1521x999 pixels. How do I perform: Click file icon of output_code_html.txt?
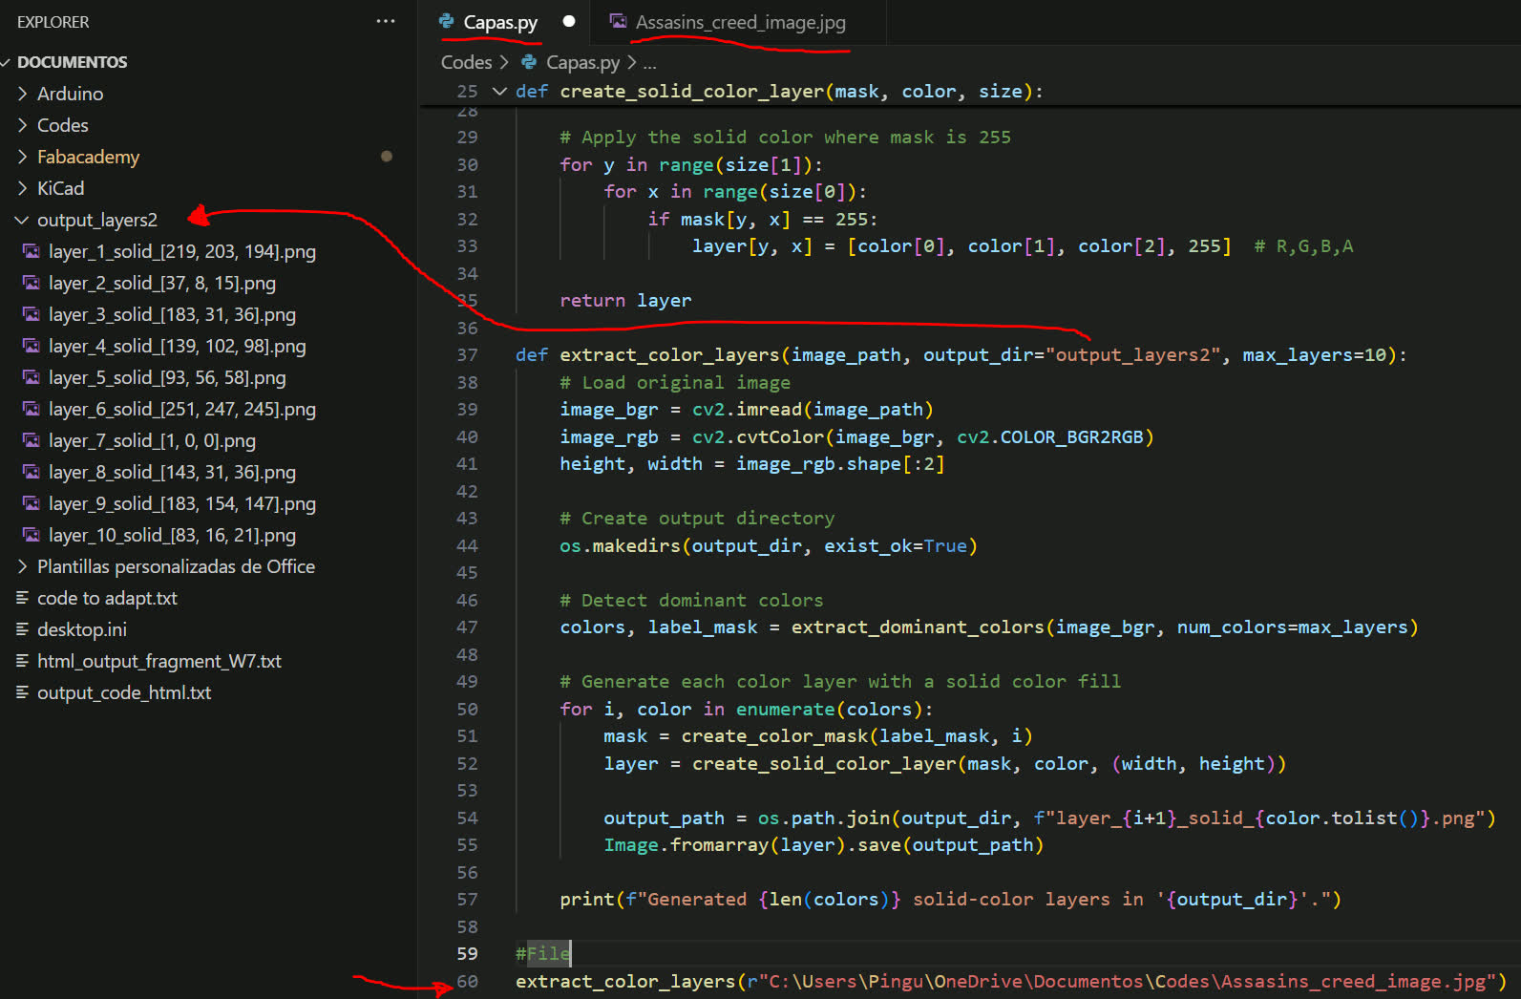pyautogui.click(x=22, y=692)
